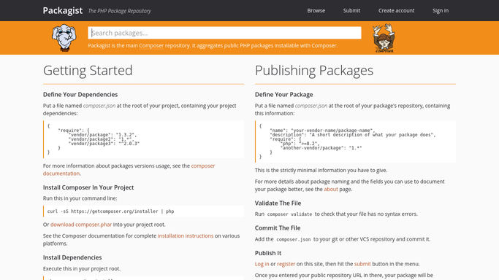Click the "another-vendor/package": "1.*" code line
Image resolution: width=499 pixels, height=280 pixels.
click(321, 148)
